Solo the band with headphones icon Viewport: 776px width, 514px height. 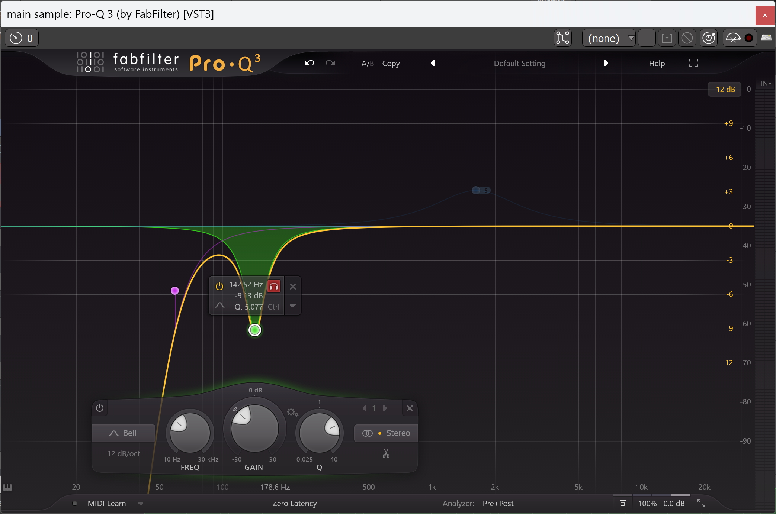274,287
